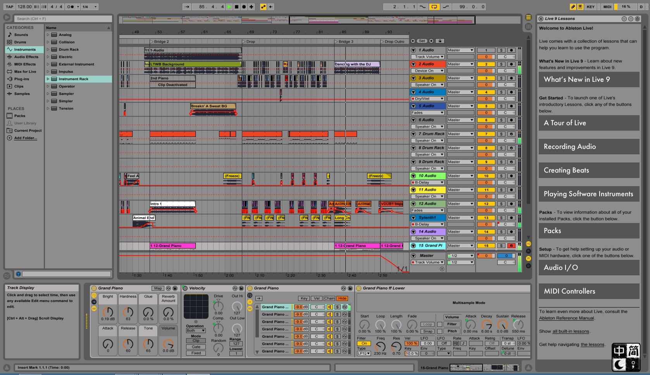The width and height of the screenshot is (650, 375).
Task: Solo track 2 Audio
Action: 501,64
